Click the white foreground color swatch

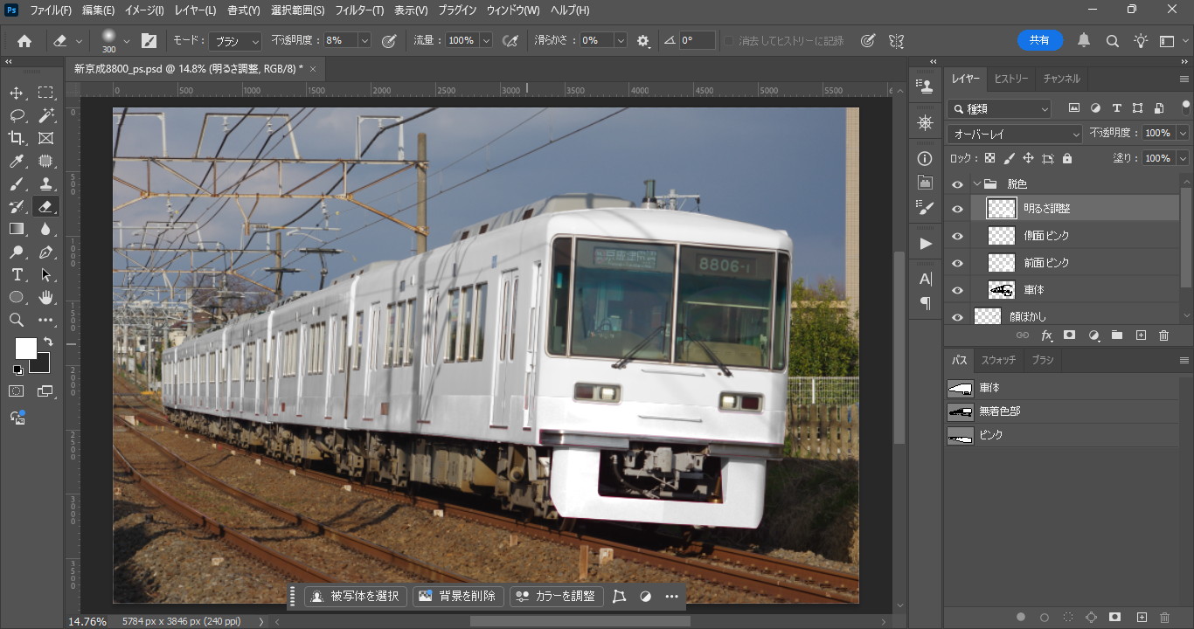tap(24, 348)
